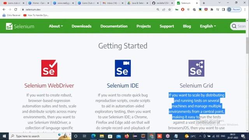This screenshot has width=249, height=140.
Task: Open Firefox from taskbar
Action: coord(126,136)
